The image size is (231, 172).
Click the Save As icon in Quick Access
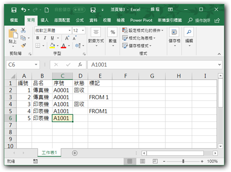click(93, 10)
